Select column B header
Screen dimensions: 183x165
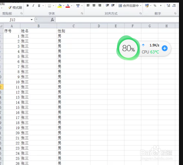point(39,26)
